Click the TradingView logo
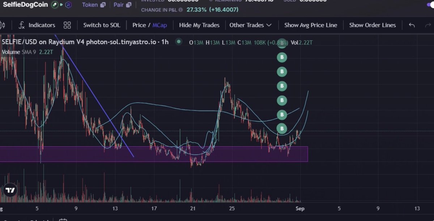 [10, 190]
